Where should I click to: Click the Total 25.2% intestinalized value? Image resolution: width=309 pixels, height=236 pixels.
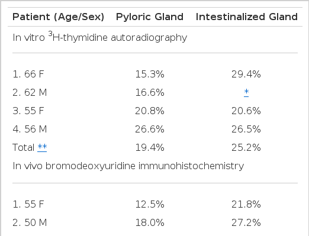pos(246,147)
